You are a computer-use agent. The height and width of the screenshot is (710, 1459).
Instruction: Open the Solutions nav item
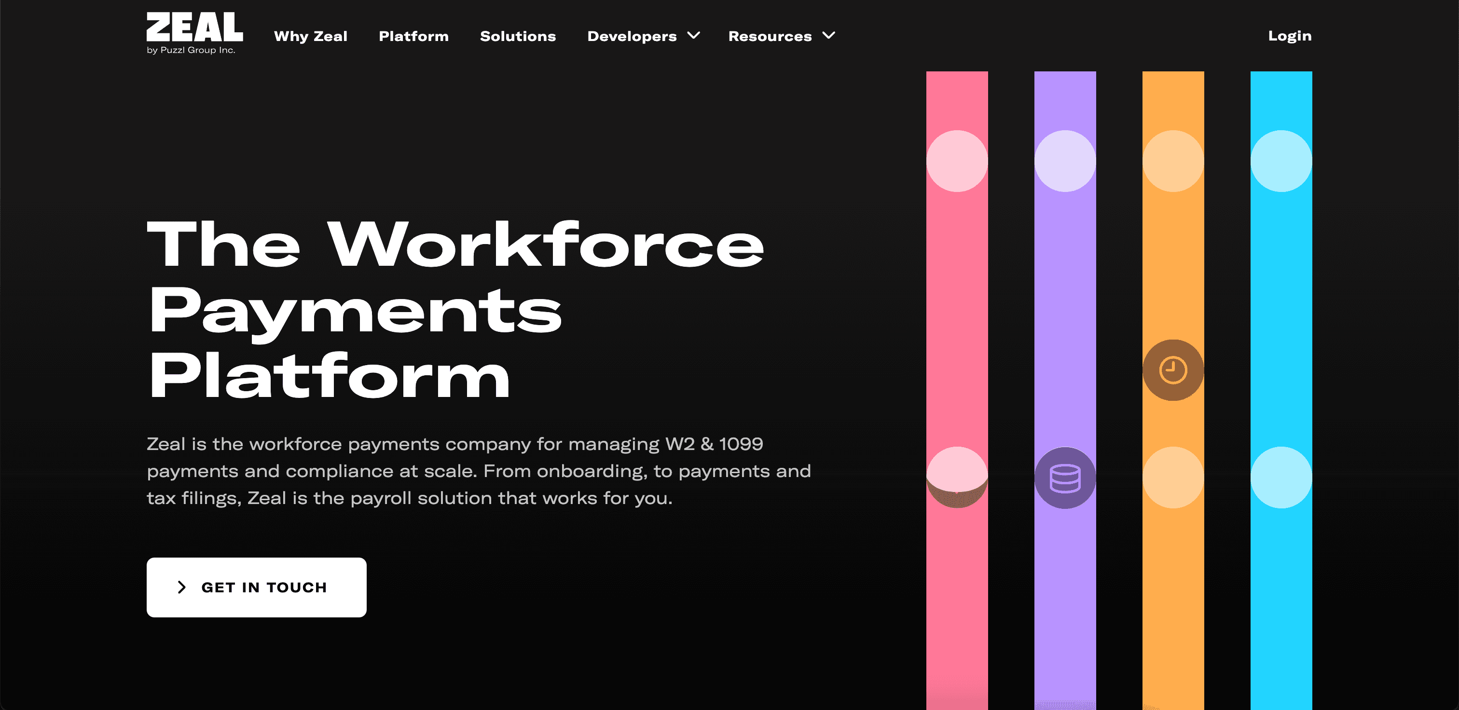tap(518, 36)
